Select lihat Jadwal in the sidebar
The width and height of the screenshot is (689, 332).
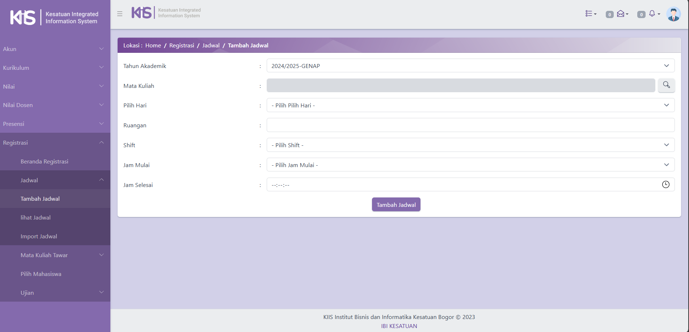tap(35, 217)
